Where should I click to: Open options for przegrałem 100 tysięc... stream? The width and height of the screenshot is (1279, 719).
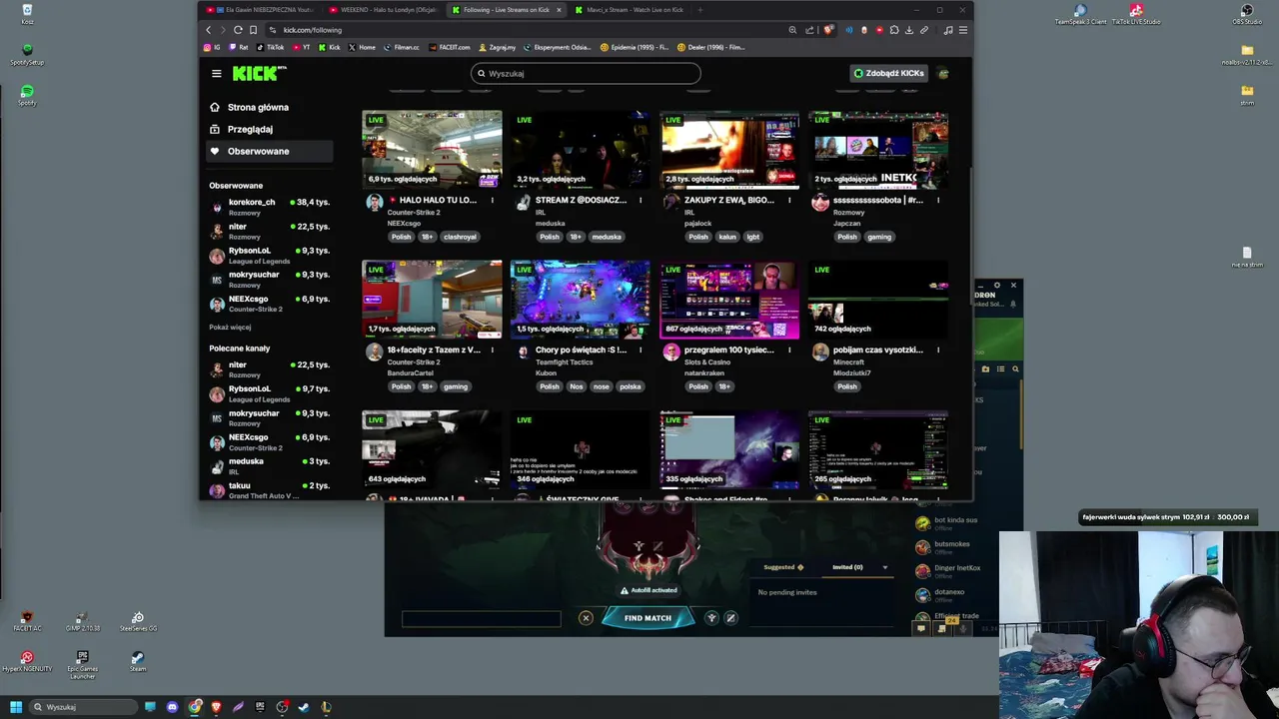point(789,350)
